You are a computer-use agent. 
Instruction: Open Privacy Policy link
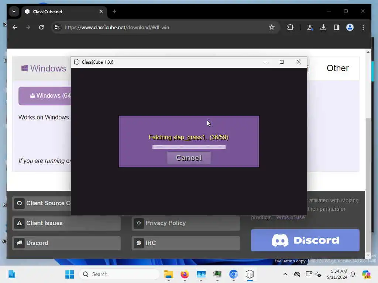click(186, 223)
